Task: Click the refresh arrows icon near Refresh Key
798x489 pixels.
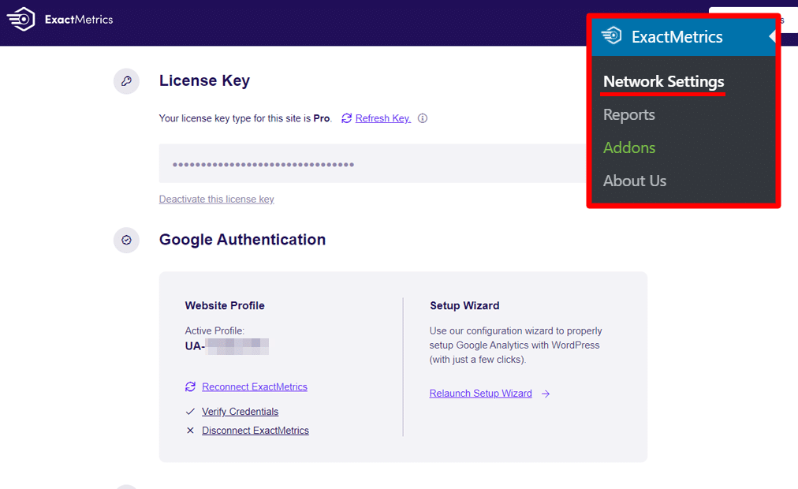Action: pos(347,118)
